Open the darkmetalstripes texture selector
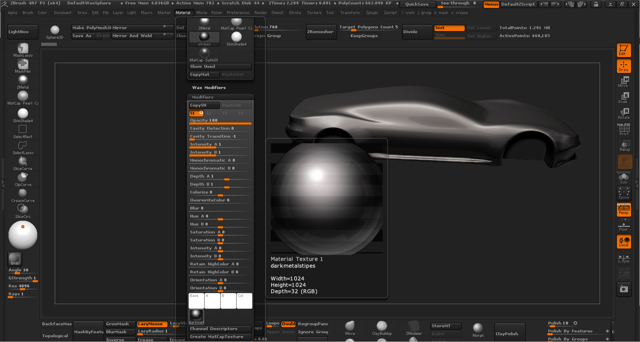640x342 pixels. click(196, 317)
